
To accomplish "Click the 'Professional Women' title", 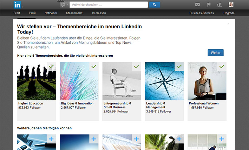I will click(204, 103).
